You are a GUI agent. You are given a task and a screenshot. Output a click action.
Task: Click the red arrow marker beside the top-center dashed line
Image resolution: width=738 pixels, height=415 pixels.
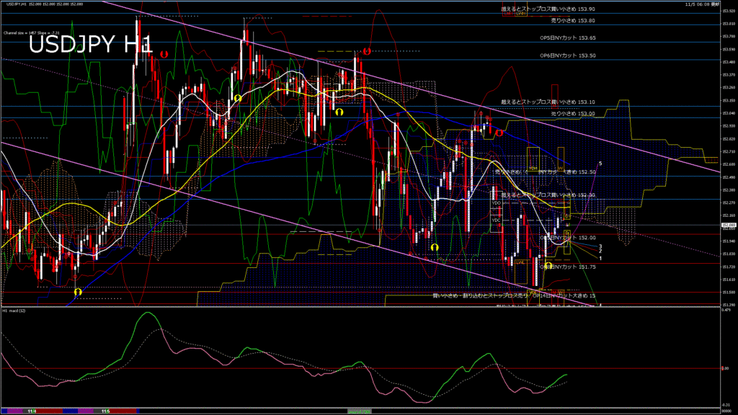click(367, 51)
